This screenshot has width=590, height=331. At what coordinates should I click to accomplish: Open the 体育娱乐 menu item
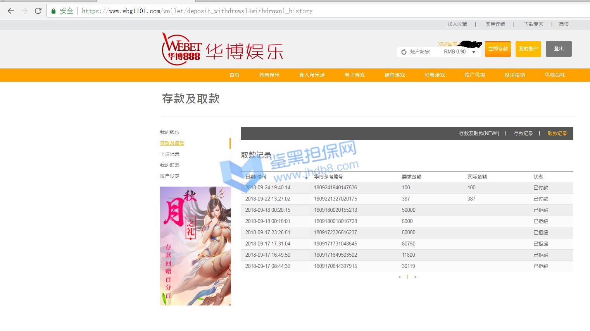[x=269, y=75]
